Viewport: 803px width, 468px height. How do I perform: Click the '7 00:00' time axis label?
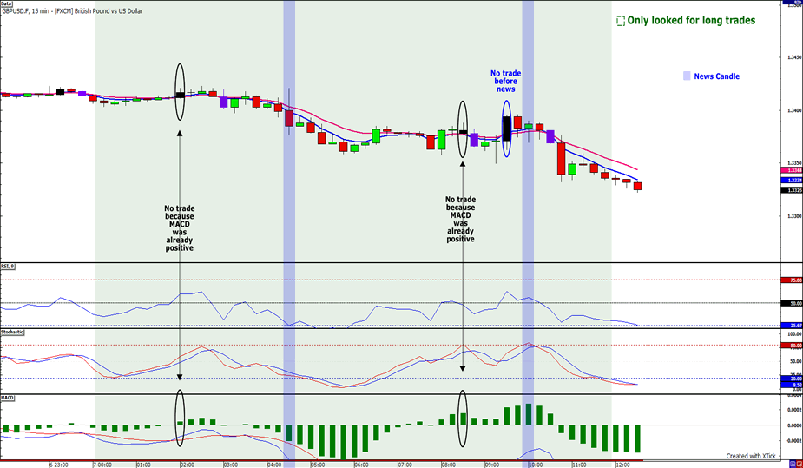tap(102, 465)
